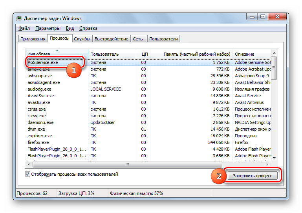Image resolution: width=302 pixels, height=213 pixels.
Task: Click the 28 596 КБ memory value
Action: point(220,76)
